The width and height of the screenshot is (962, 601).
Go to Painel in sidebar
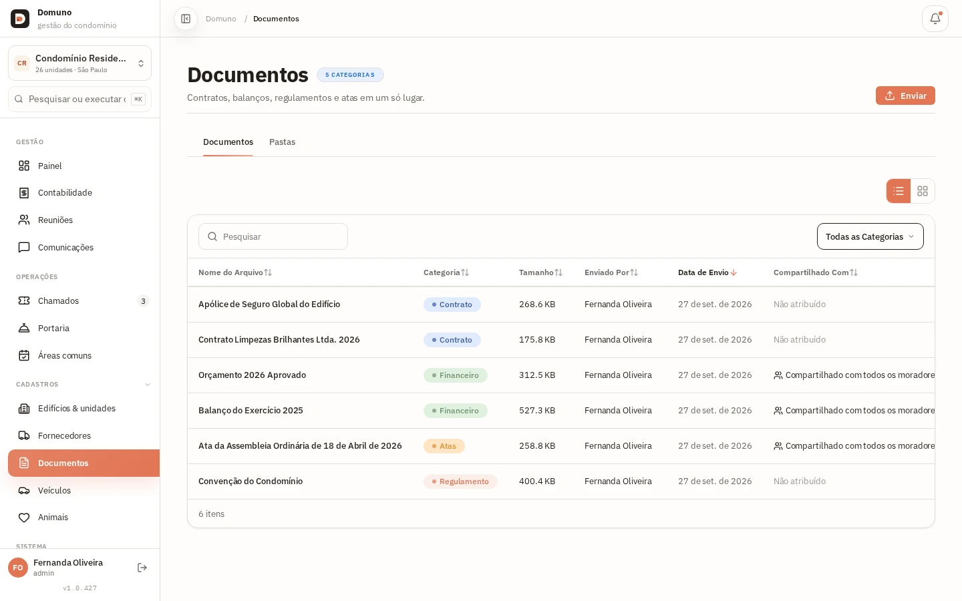[x=84, y=166]
